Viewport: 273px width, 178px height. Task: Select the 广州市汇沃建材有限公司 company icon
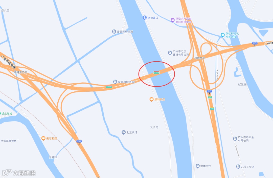pos(170,53)
